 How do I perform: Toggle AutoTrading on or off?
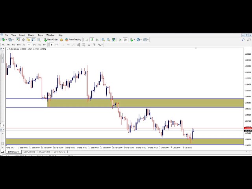[73, 40]
